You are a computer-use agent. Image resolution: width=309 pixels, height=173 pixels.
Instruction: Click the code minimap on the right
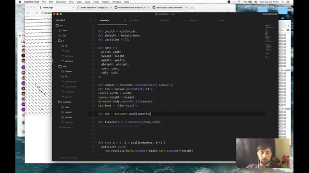(269, 41)
